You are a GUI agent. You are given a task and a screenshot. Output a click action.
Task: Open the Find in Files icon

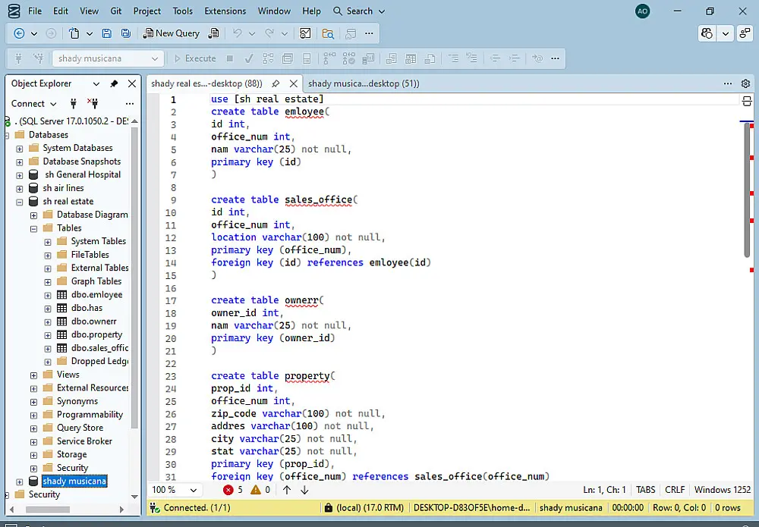pyautogui.click(x=328, y=33)
